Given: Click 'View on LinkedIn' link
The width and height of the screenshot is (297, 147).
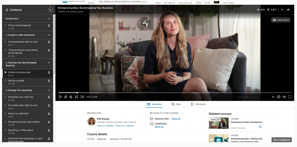Looking at the screenshot, I should (105, 126).
